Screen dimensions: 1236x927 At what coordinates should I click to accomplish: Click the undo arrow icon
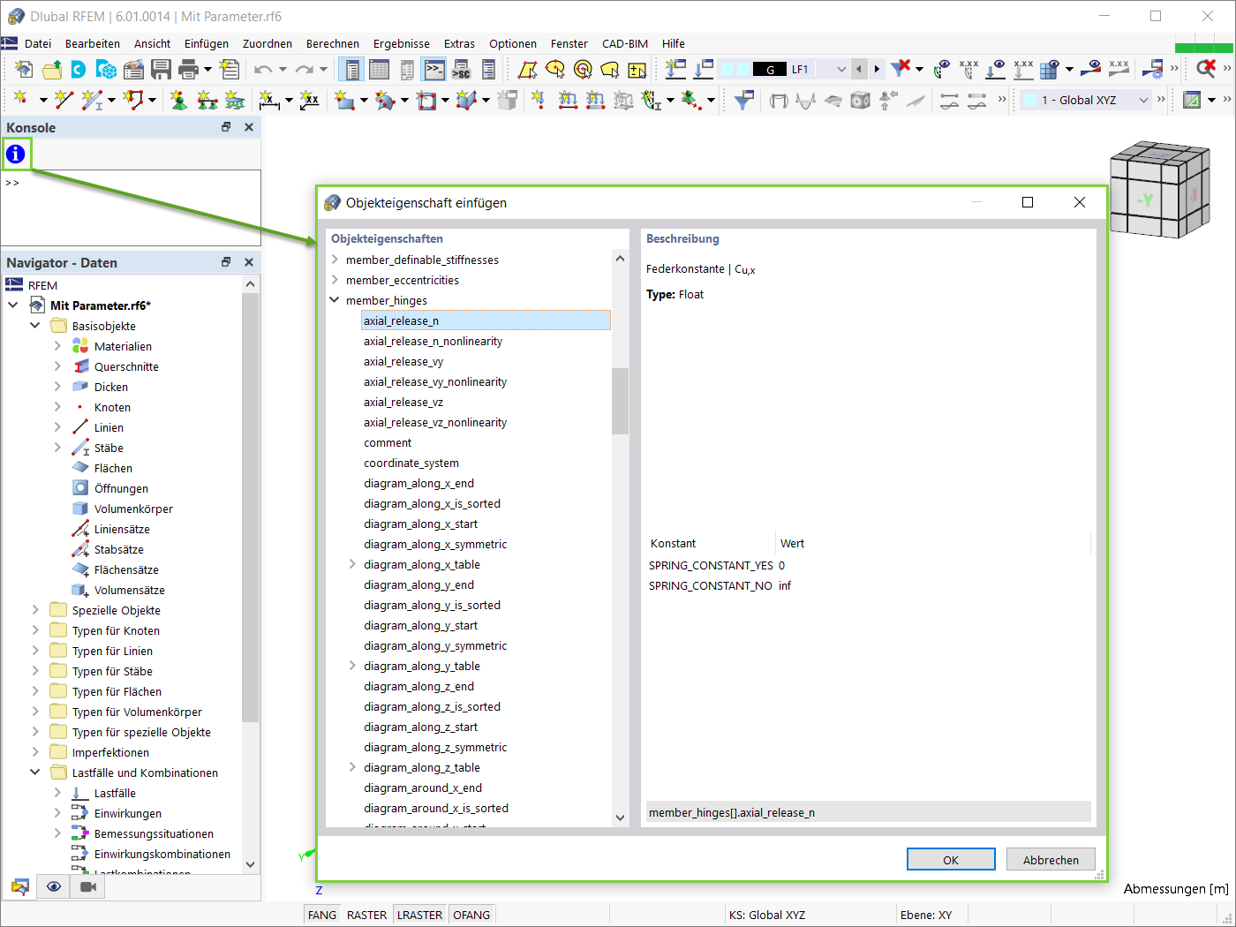263,69
